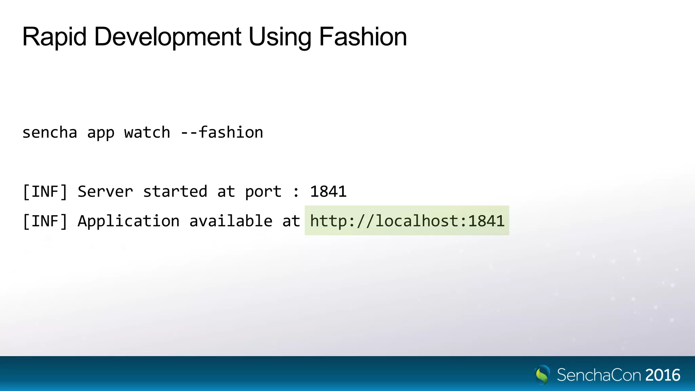The width and height of the screenshot is (695, 391).
Task: Click the Server started at port line
Action: (185, 191)
